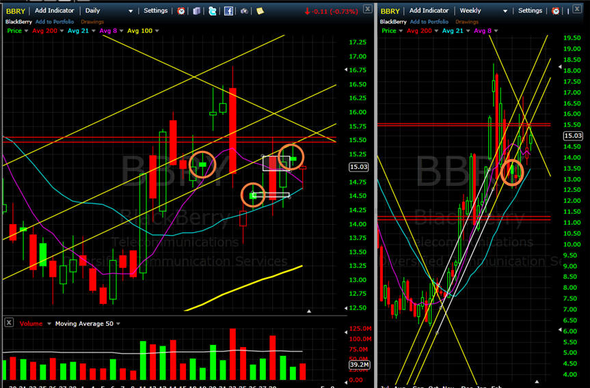
Task: Open the alarm clock alert icon in Daily chart
Action: coord(181,11)
